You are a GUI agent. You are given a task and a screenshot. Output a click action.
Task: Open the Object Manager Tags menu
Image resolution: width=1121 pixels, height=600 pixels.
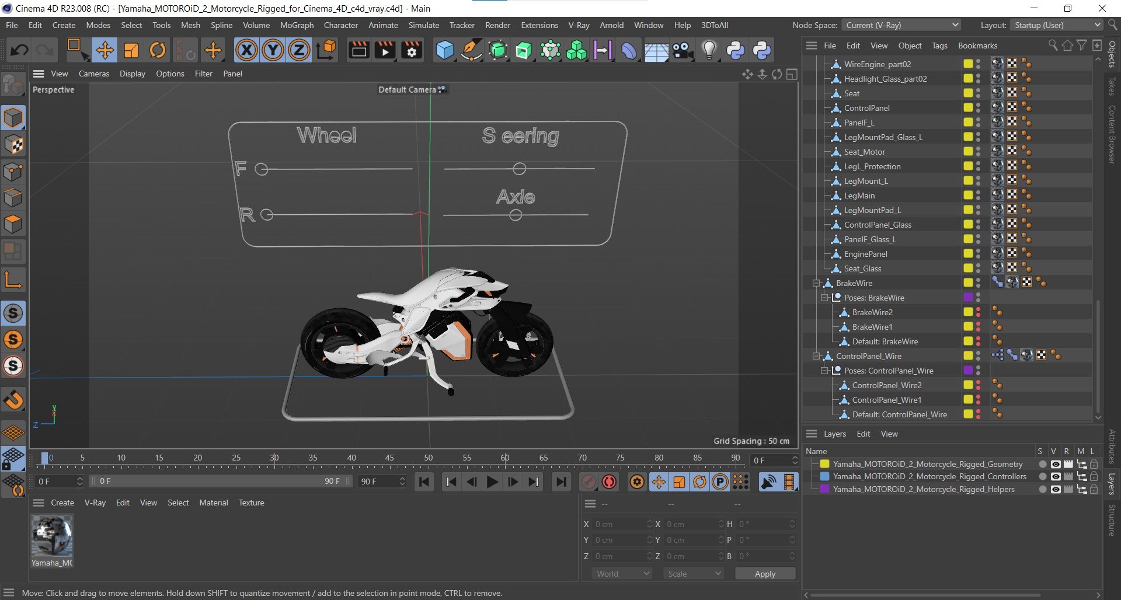pos(939,46)
